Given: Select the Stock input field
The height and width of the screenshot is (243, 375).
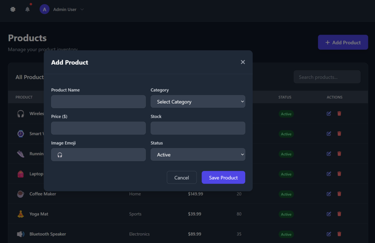Looking at the screenshot, I should (198, 128).
